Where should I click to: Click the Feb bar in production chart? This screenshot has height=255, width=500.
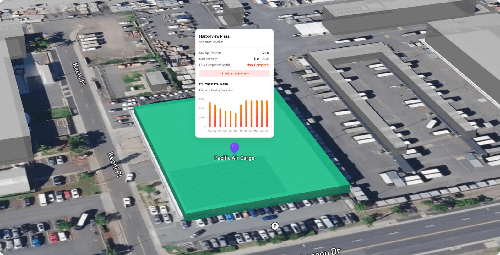point(241,116)
